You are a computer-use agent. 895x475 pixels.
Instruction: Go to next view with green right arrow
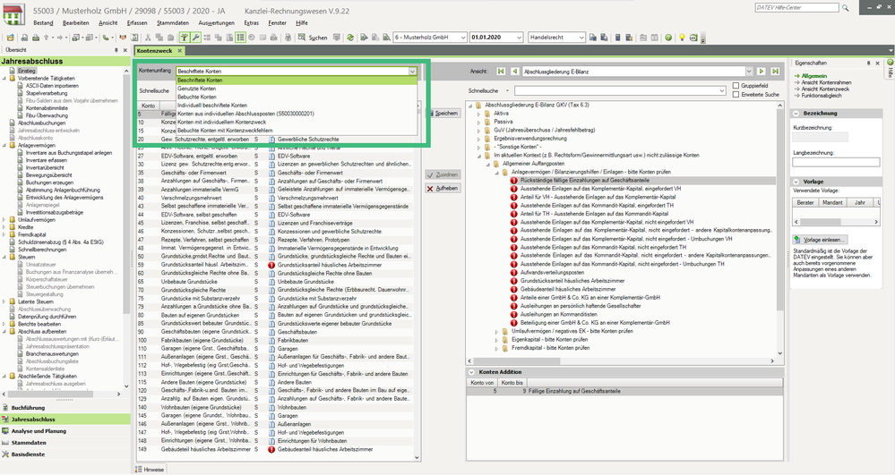762,72
